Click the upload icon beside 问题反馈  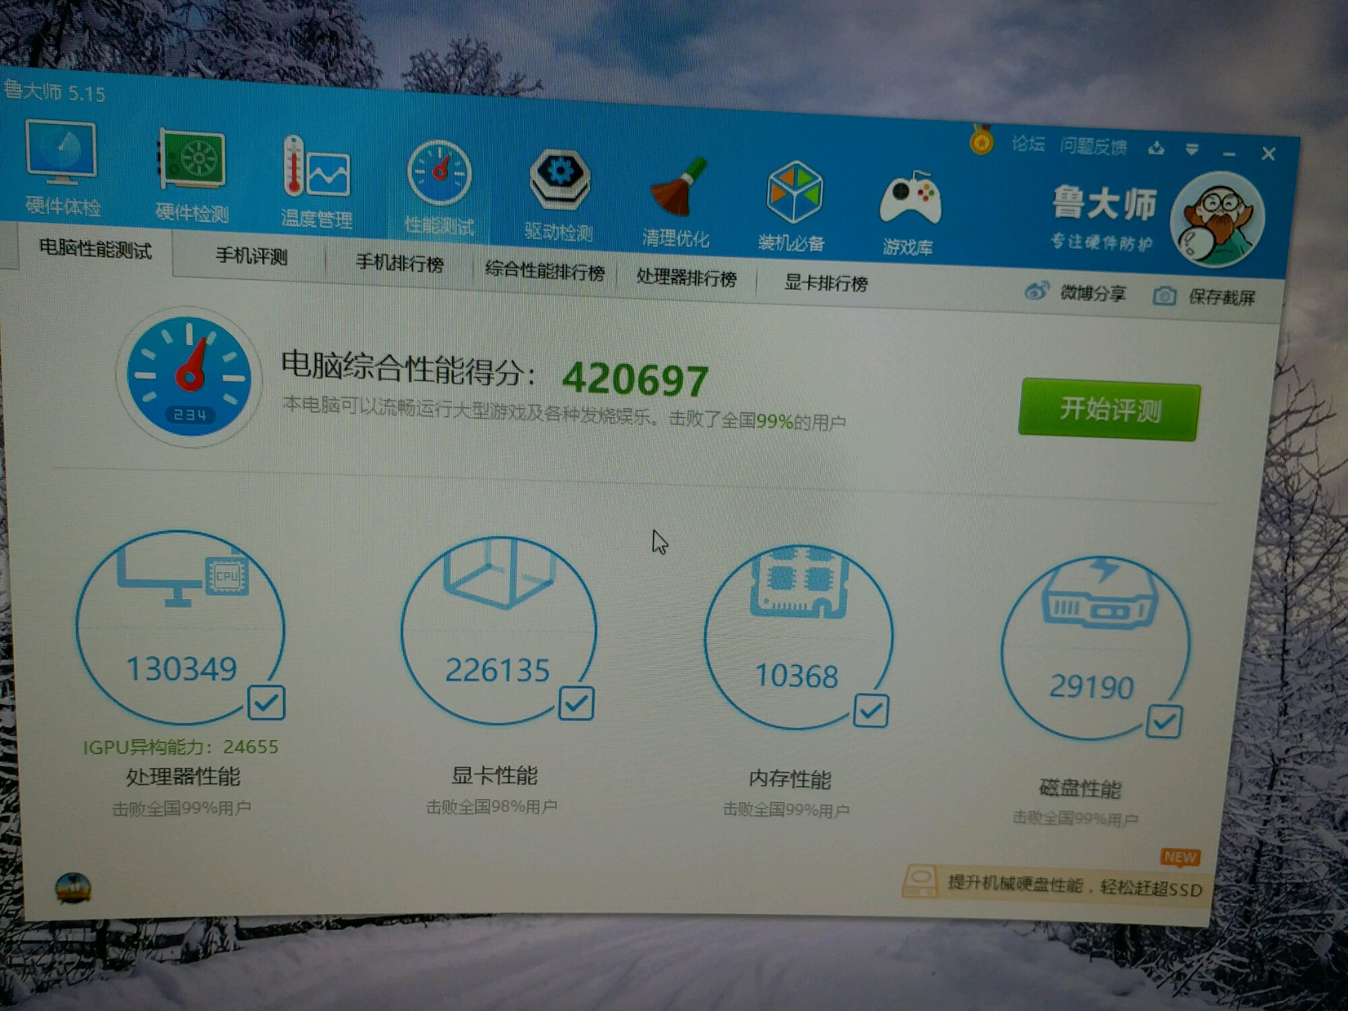coord(1156,148)
